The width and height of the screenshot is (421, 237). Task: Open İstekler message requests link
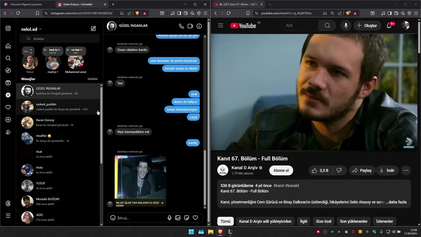pos(93,79)
